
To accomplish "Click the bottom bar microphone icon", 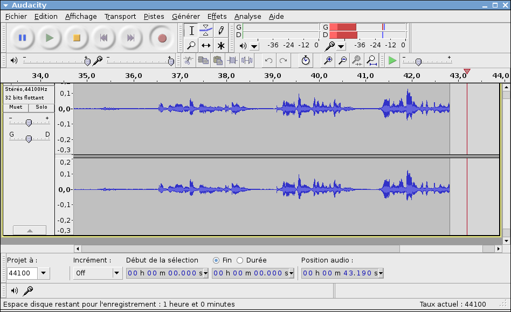I will tap(28, 291).
